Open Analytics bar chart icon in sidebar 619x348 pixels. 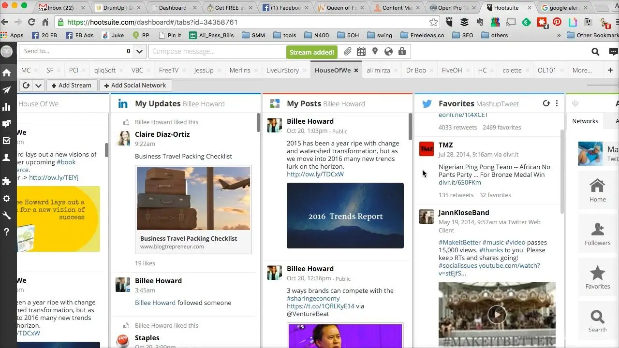tap(7, 107)
